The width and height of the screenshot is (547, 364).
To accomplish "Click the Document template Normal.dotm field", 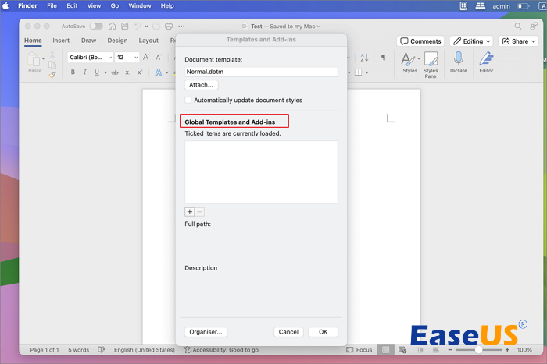I will 261,72.
